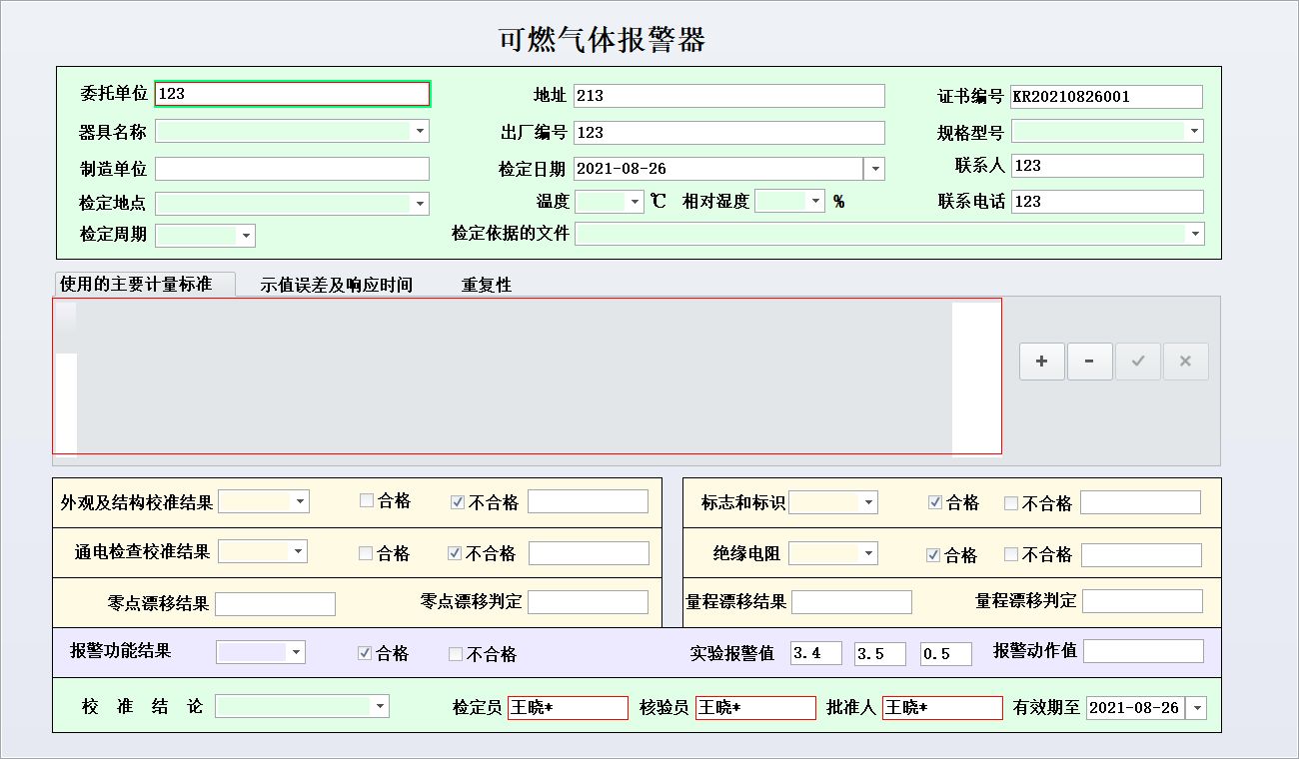The image size is (1299, 759).
Task: Switch to 示值误差及响应时间 tab
Action: 337,285
